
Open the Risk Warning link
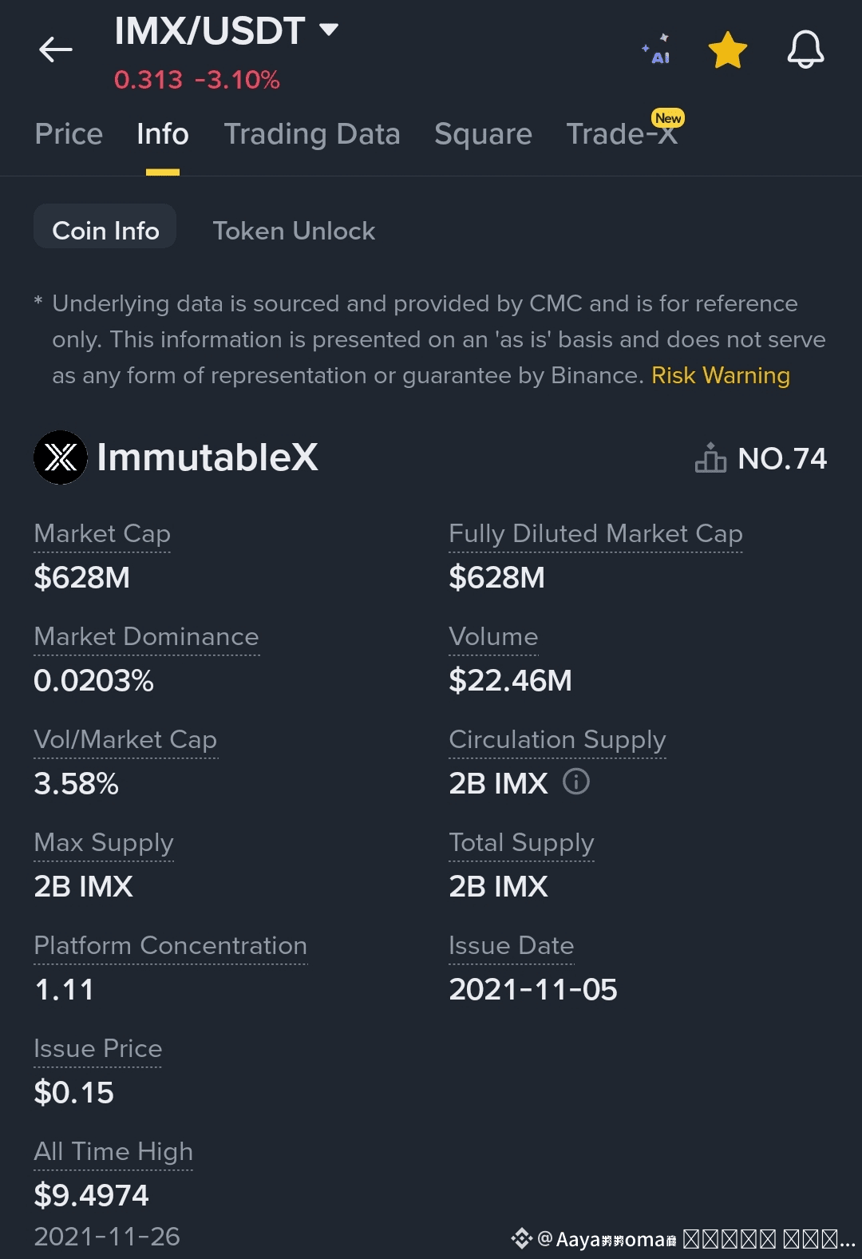point(720,375)
